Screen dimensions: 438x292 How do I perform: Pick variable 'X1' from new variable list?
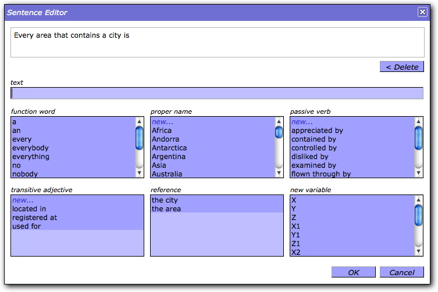[296, 226]
